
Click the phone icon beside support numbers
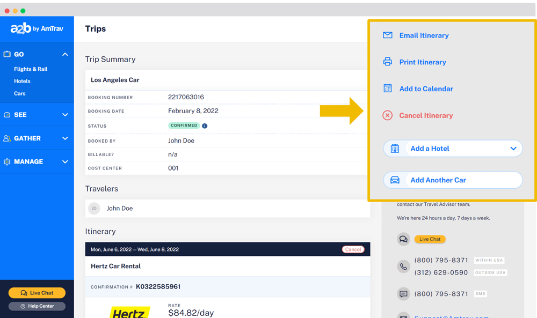point(403,266)
